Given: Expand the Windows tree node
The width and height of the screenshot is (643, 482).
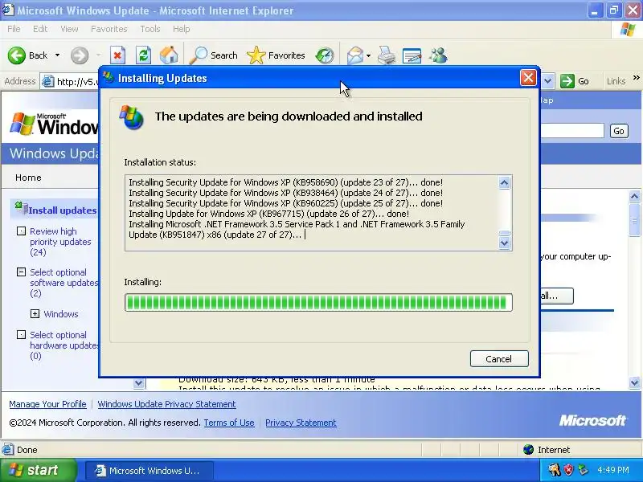Looking at the screenshot, I should pos(35,314).
